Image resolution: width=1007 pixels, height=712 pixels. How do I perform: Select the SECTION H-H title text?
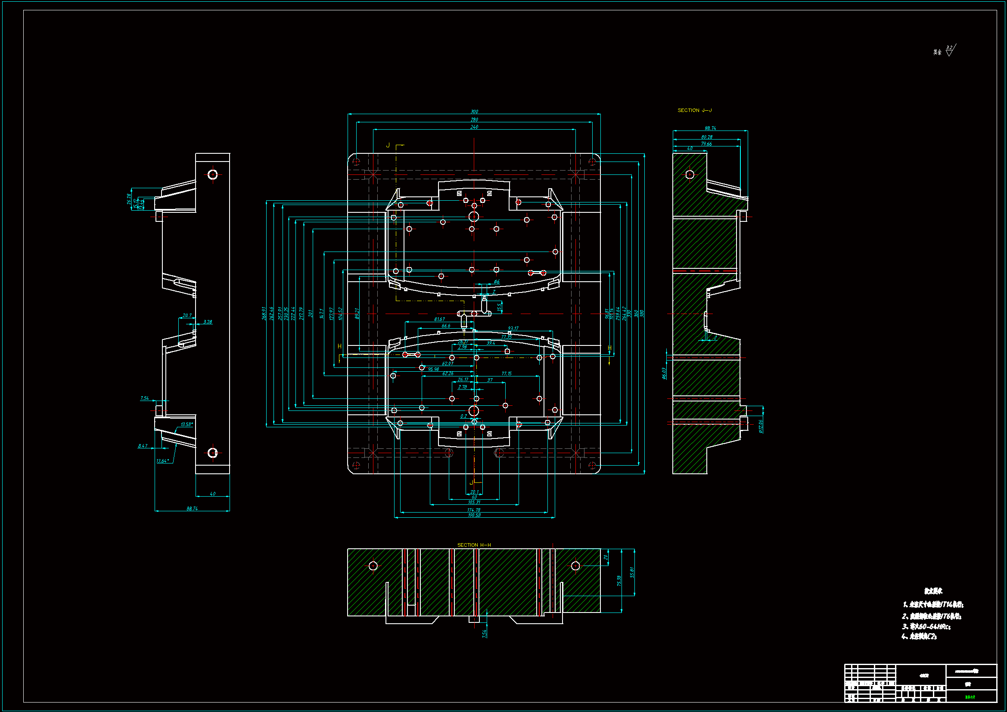tap(474, 545)
